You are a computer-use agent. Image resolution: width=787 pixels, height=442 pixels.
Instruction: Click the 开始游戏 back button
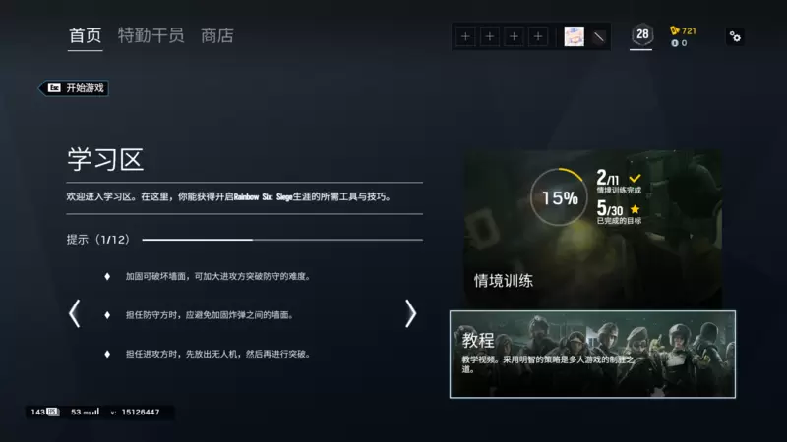point(75,88)
